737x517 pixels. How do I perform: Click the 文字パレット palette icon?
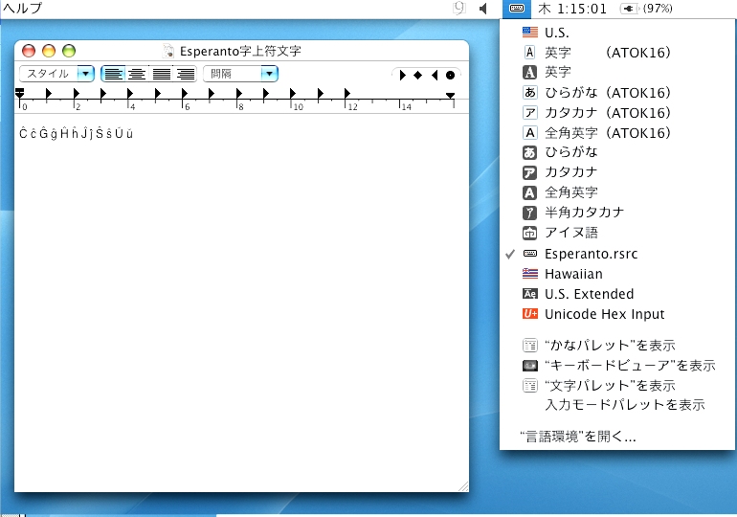pos(529,386)
